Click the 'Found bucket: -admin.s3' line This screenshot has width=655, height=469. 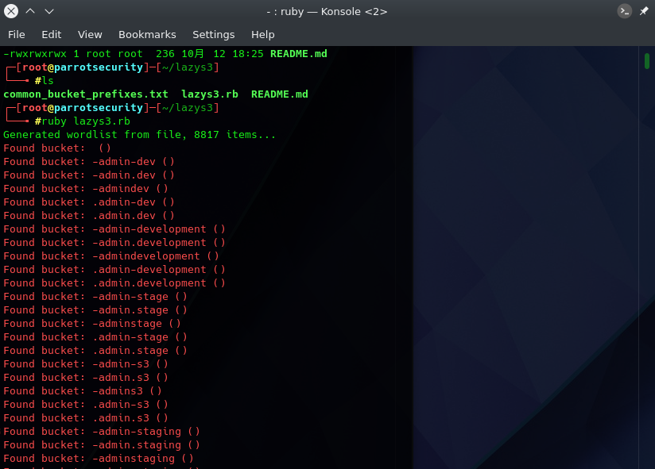86,378
